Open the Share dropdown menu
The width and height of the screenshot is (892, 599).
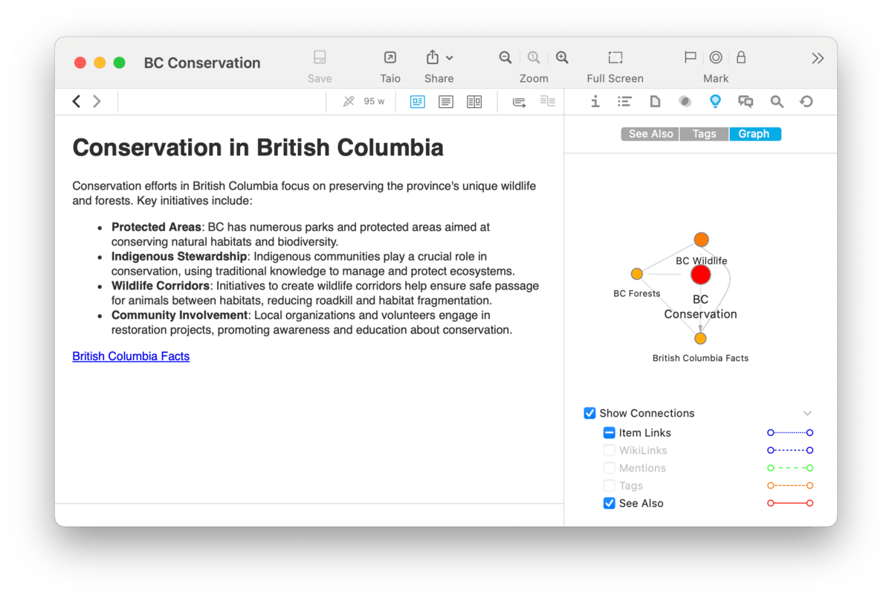coord(439,58)
